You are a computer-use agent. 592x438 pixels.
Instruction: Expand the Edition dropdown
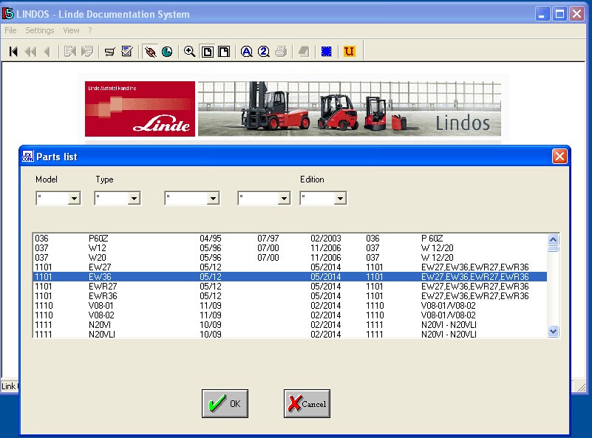(x=340, y=198)
